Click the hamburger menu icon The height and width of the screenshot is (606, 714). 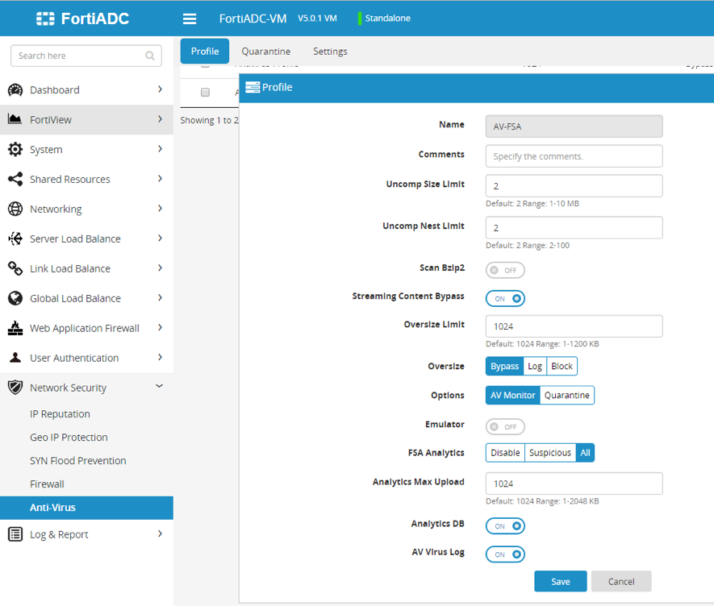click(x=189, y=18)
